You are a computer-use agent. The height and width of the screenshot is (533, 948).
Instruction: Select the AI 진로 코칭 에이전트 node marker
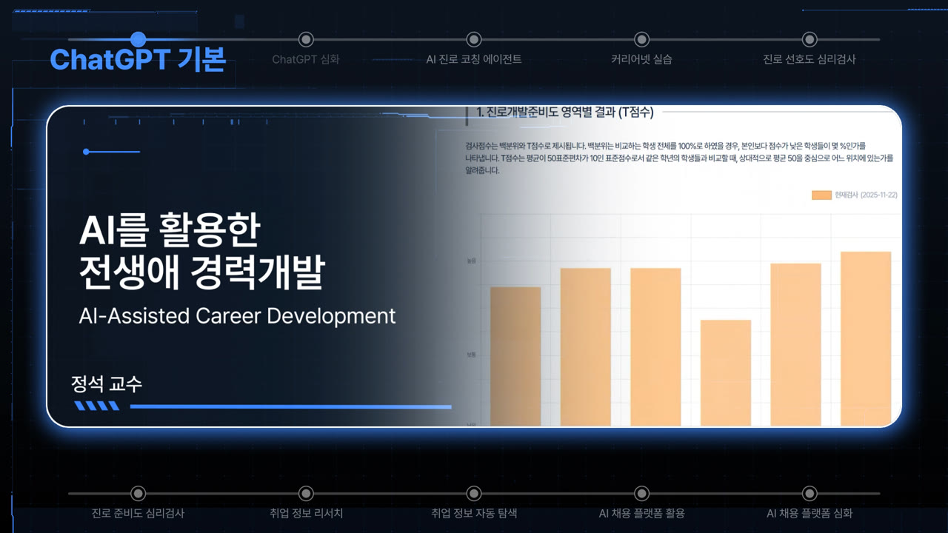(x=474, y=39)
